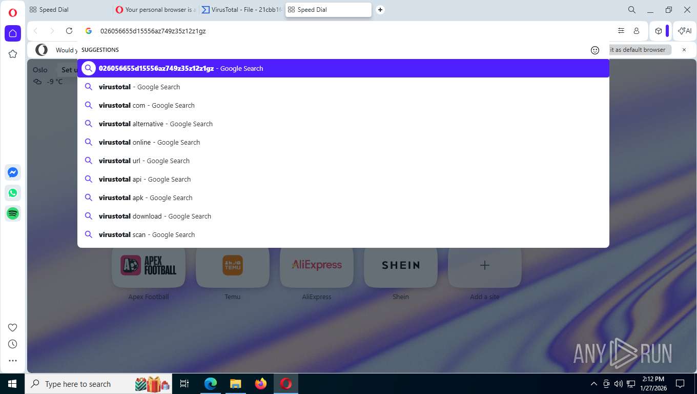
Task: Click the Google search engine icon
Action: tap(89, 31)
